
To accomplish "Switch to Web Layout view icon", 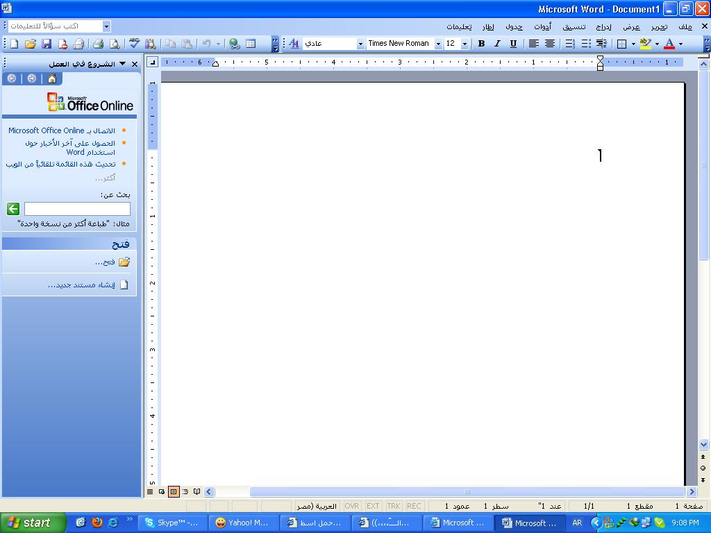I will pos(162,492).
